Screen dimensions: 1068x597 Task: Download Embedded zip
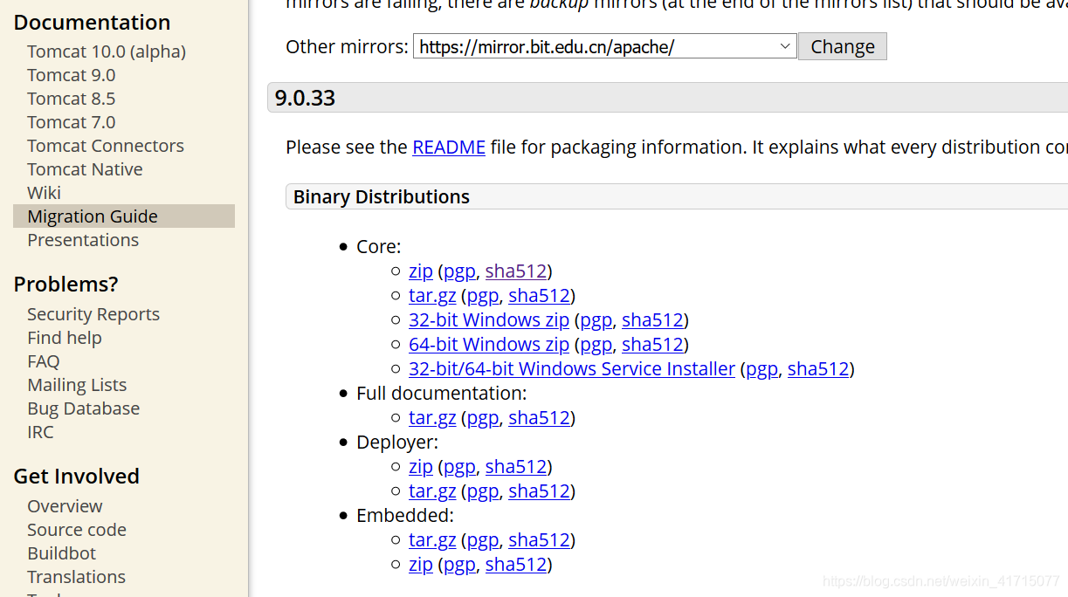[421, 565]
